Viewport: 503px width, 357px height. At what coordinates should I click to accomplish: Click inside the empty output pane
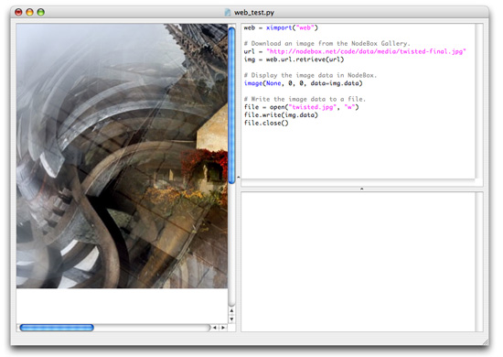[358, 262]
